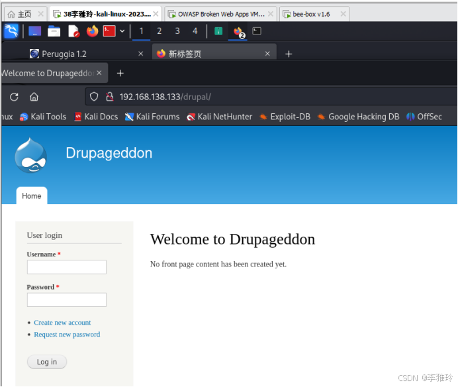
Task: Open the red terminal icon in Kali panel
Action: coord(109,31)
